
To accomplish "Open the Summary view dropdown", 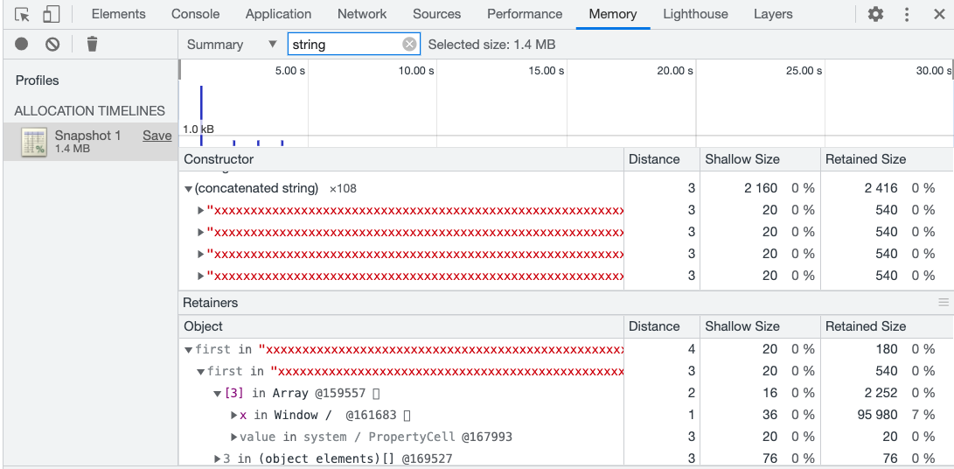I will (231, 45).
